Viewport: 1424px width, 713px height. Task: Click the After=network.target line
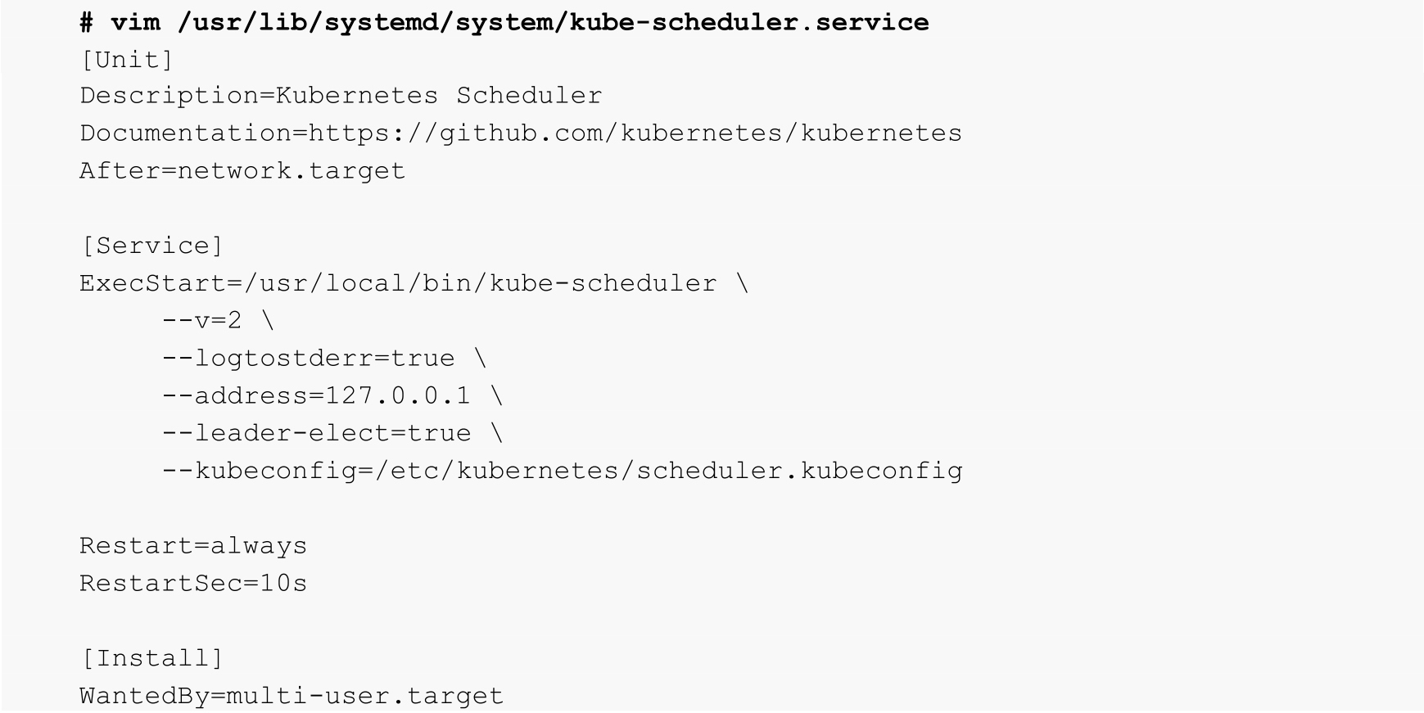242,171
